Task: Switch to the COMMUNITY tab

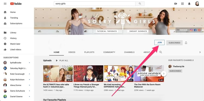Action: coord(109,52)
